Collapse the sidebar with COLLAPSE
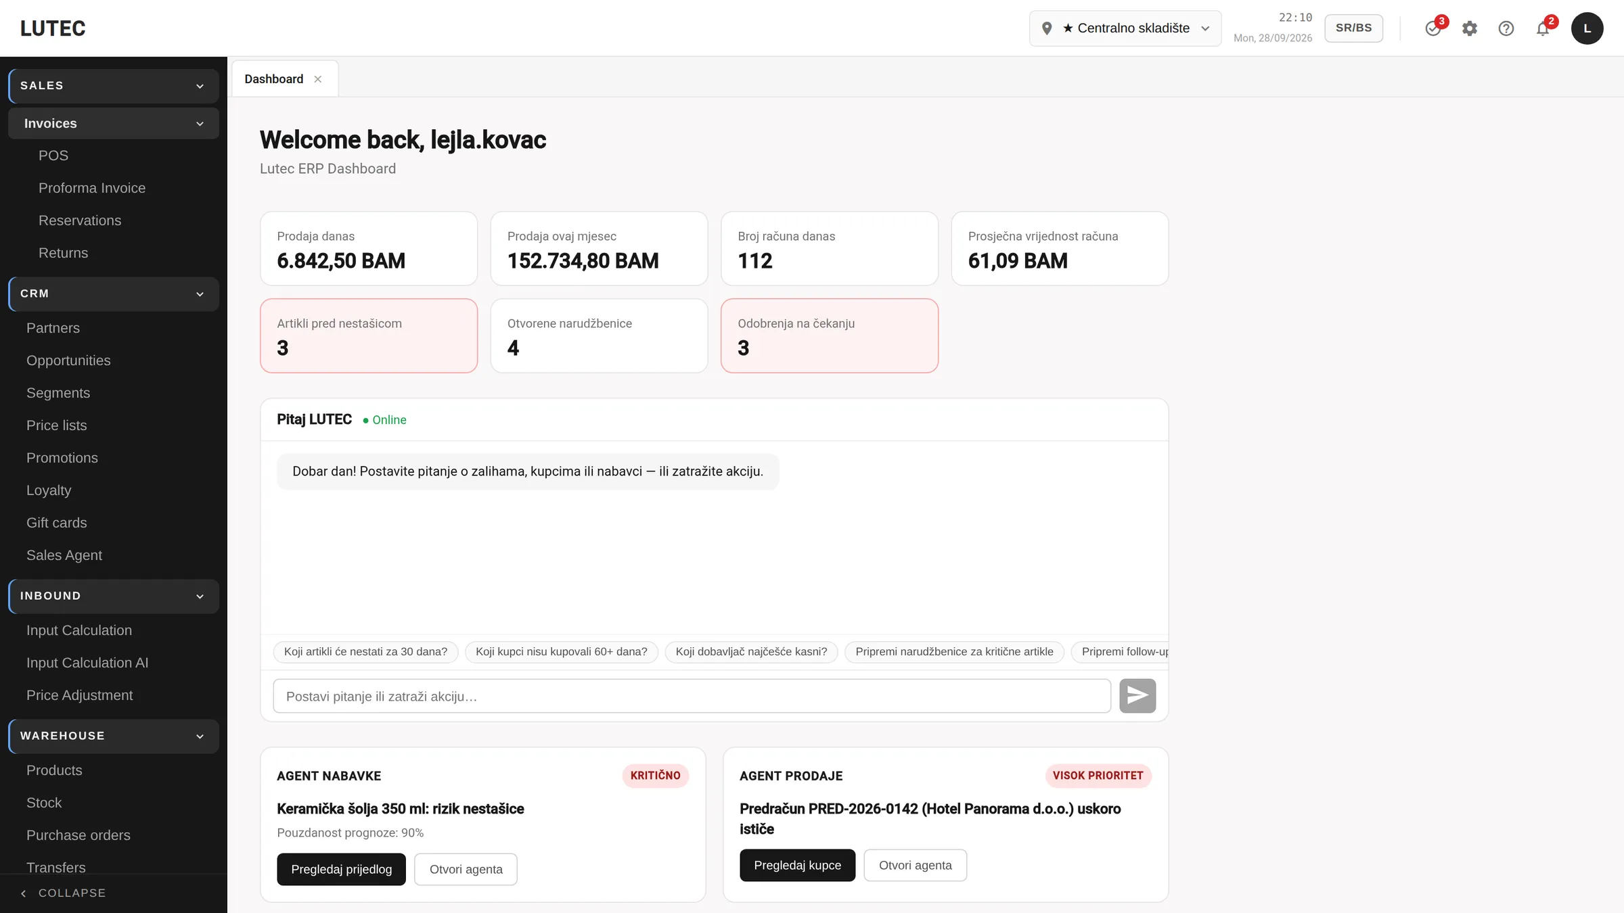This screenshot has height=913, width=1624. click(x=63, y=893)
